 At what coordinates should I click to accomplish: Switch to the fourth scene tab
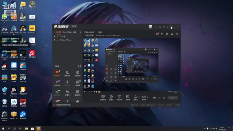pos(75,32)
